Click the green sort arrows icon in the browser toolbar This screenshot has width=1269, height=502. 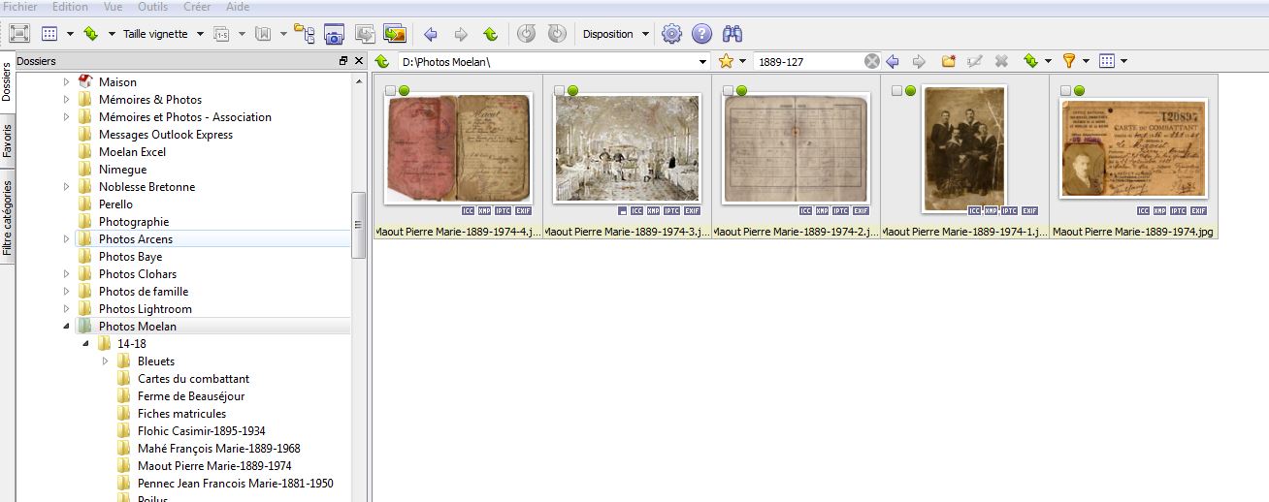pyautogui.click(x=1030, y=61)
